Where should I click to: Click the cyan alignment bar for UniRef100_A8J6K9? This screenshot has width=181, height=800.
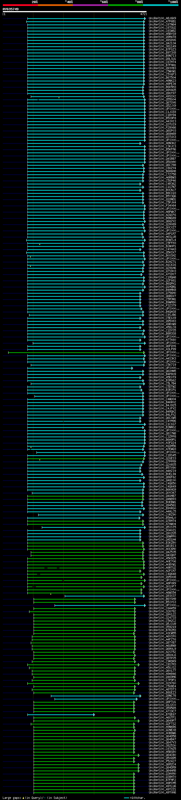(x=86, y=18)
